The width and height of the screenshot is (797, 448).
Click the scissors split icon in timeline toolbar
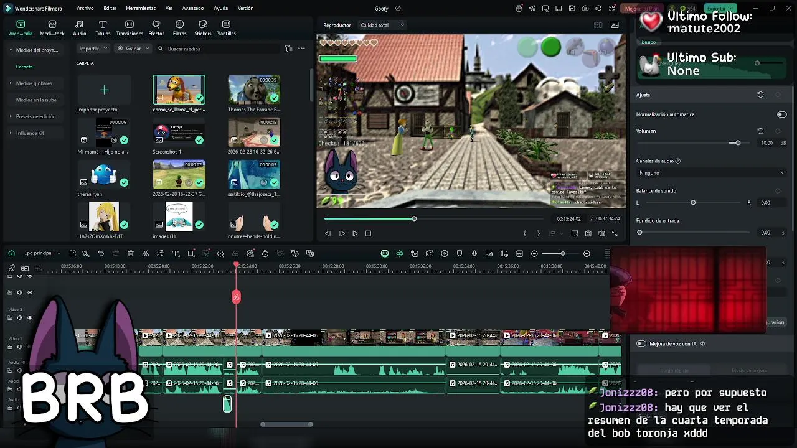[x=146, y=253]
